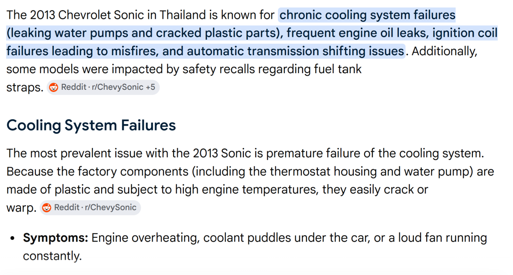Click the word constantly in the bullet

click(x=52, y=256)
